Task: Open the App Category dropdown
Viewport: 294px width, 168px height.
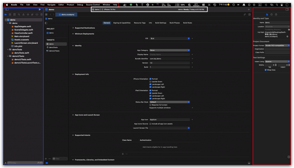Action: (x=169, y=50)
